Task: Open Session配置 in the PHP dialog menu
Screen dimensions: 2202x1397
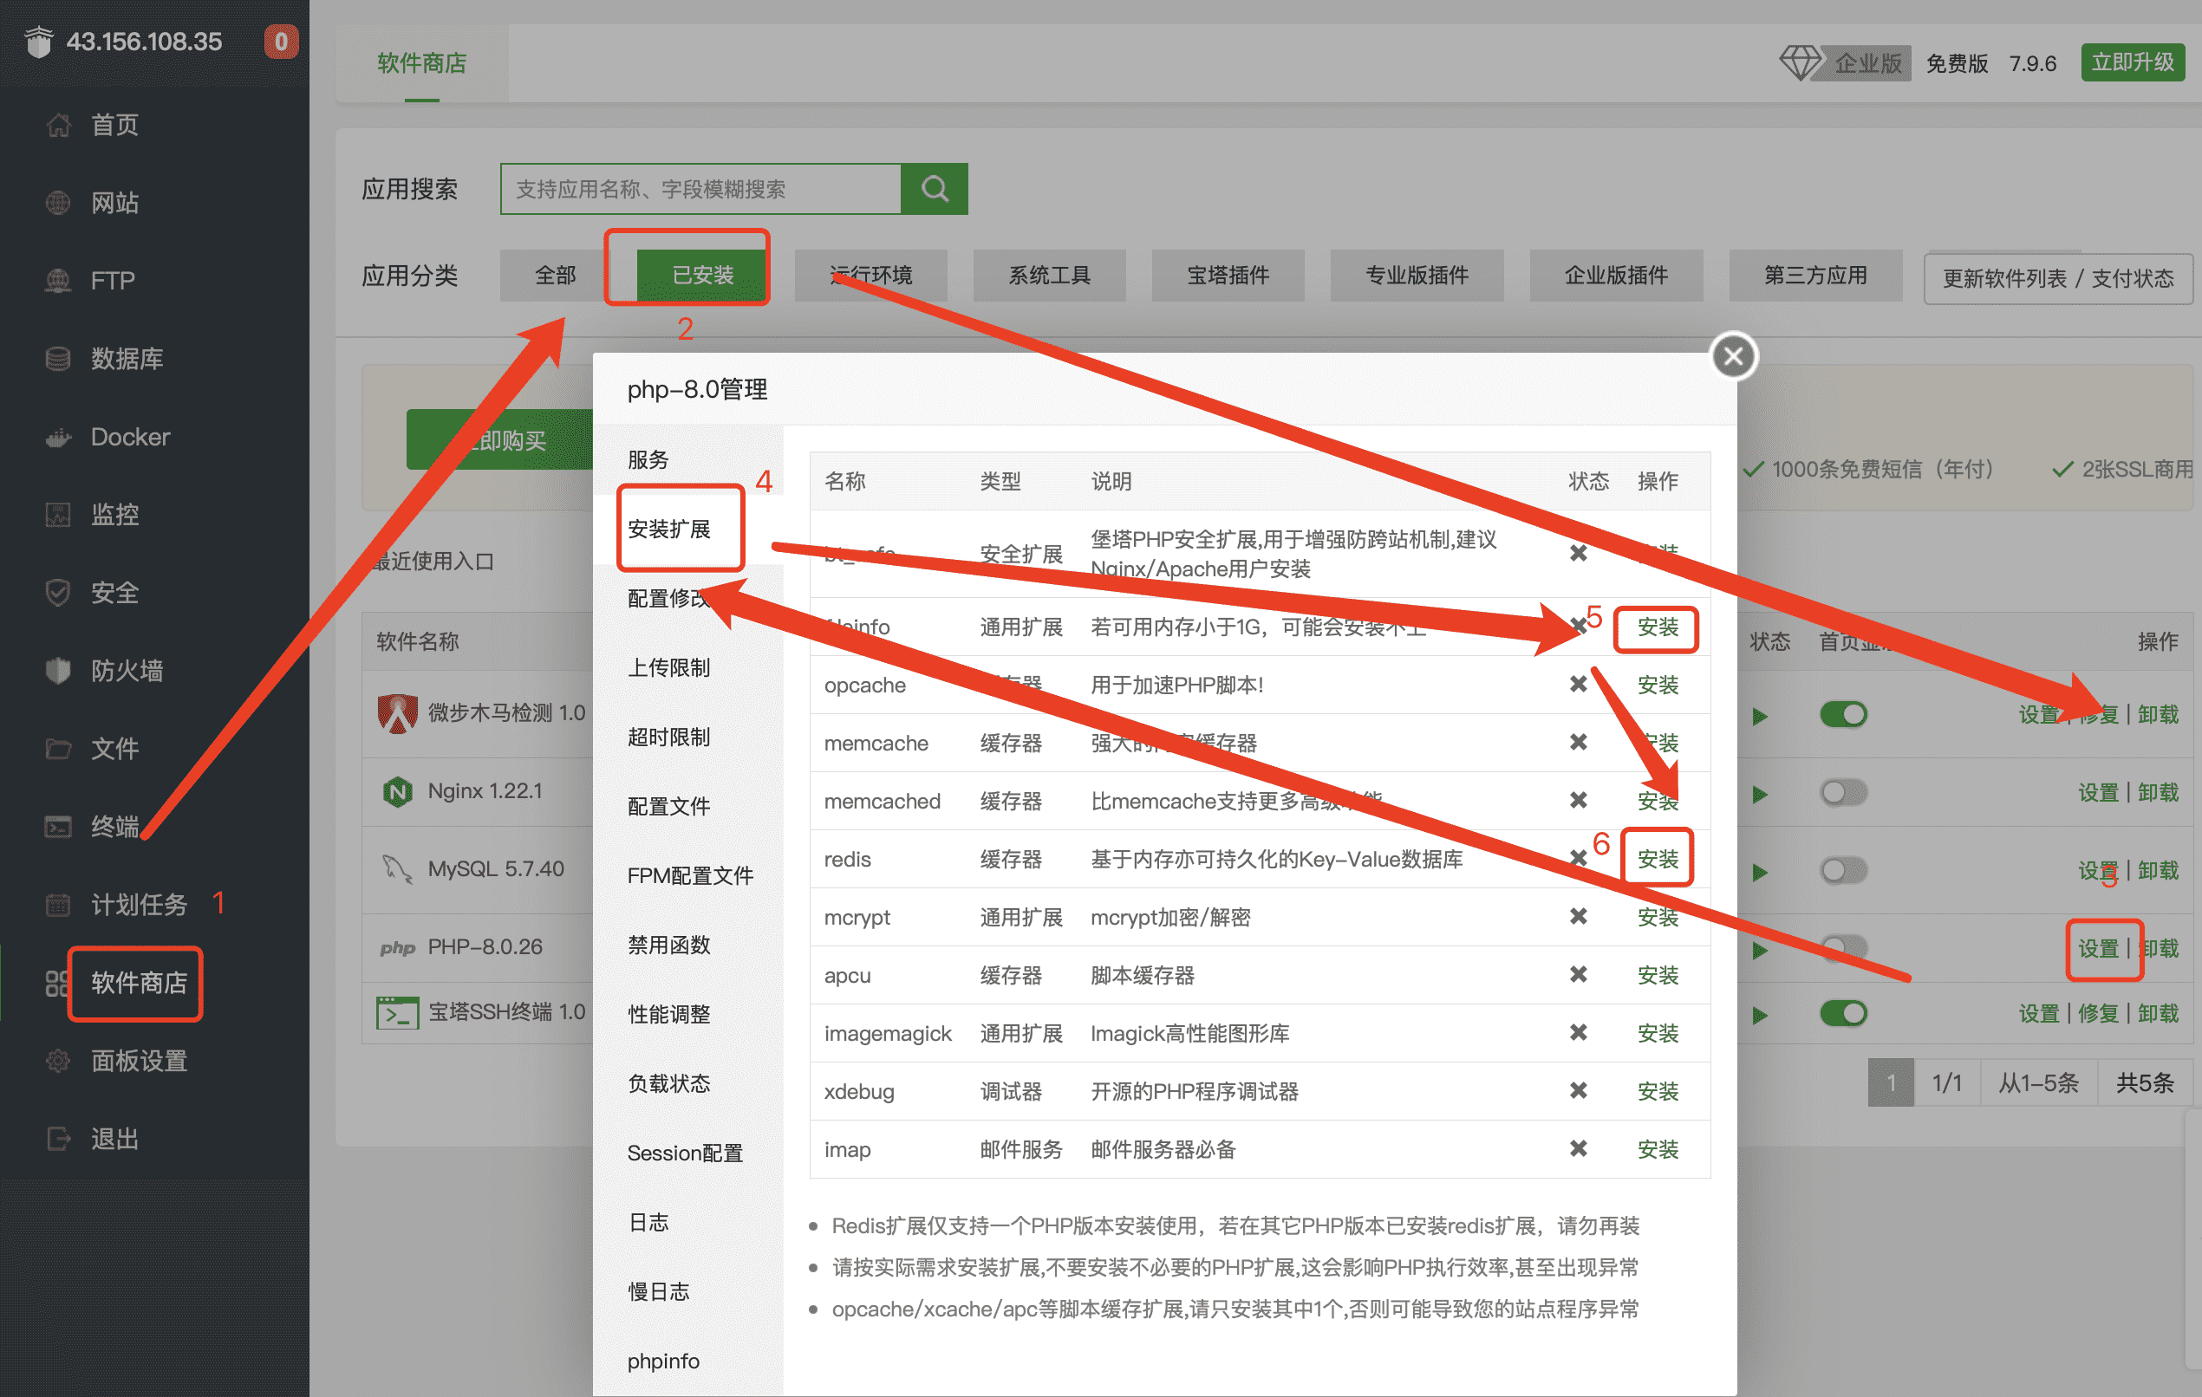Action: 687,1153
